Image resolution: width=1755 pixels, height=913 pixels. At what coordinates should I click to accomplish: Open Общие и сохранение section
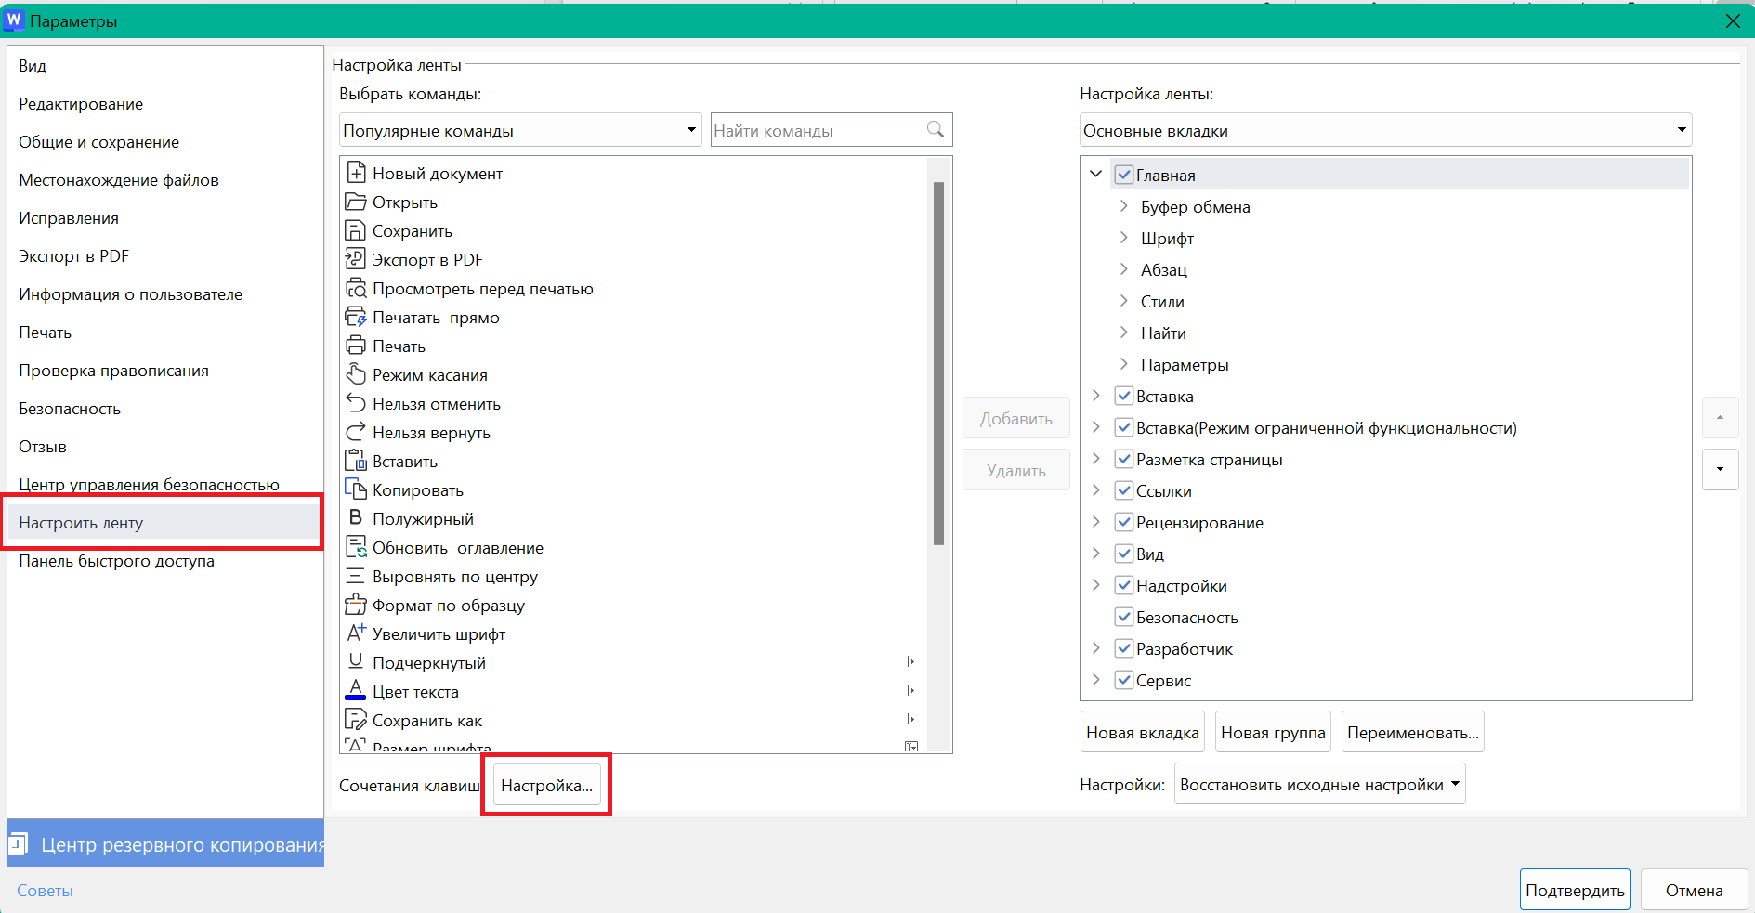pos(165,142)
